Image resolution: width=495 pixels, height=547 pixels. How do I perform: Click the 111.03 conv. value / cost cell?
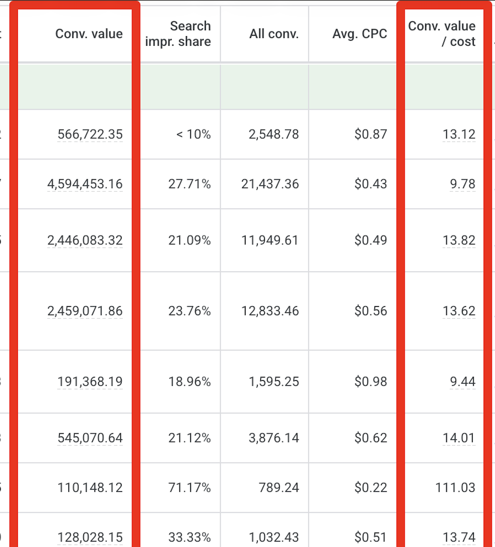pyautogui.click(x=455, y=488)
